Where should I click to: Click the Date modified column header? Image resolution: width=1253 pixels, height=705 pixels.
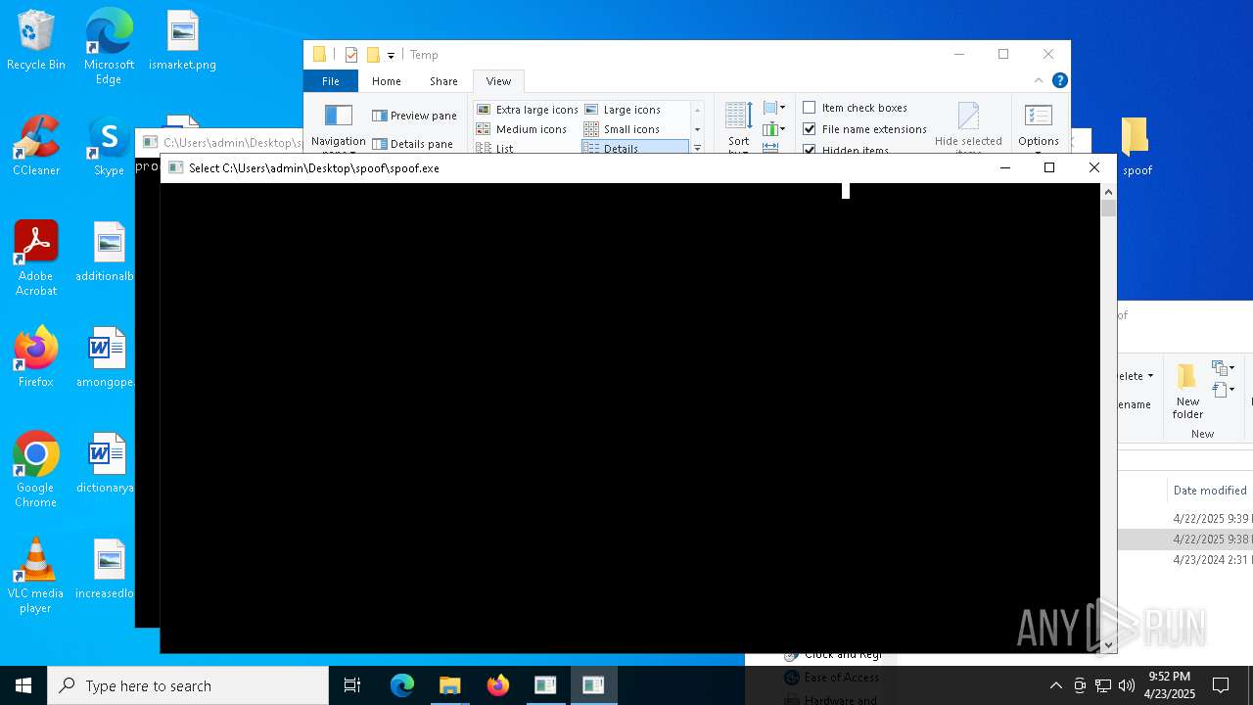(1210, 491)
